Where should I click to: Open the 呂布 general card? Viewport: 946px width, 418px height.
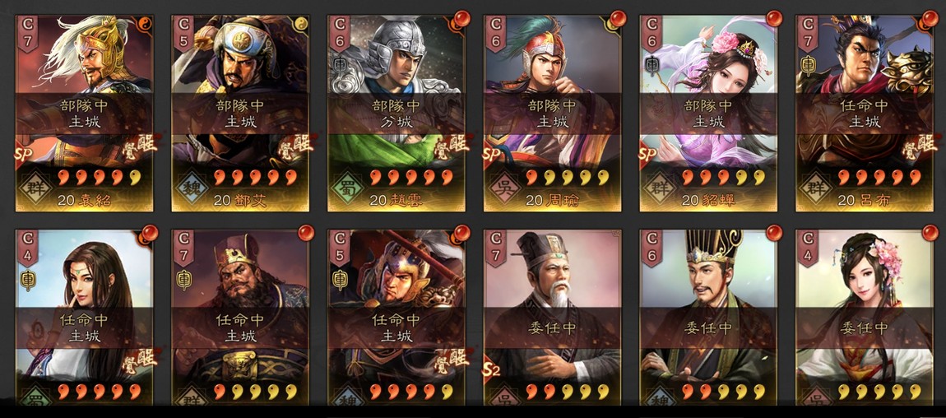(x=865, y=113)
